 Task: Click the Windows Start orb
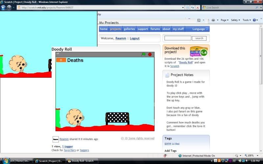3,161
